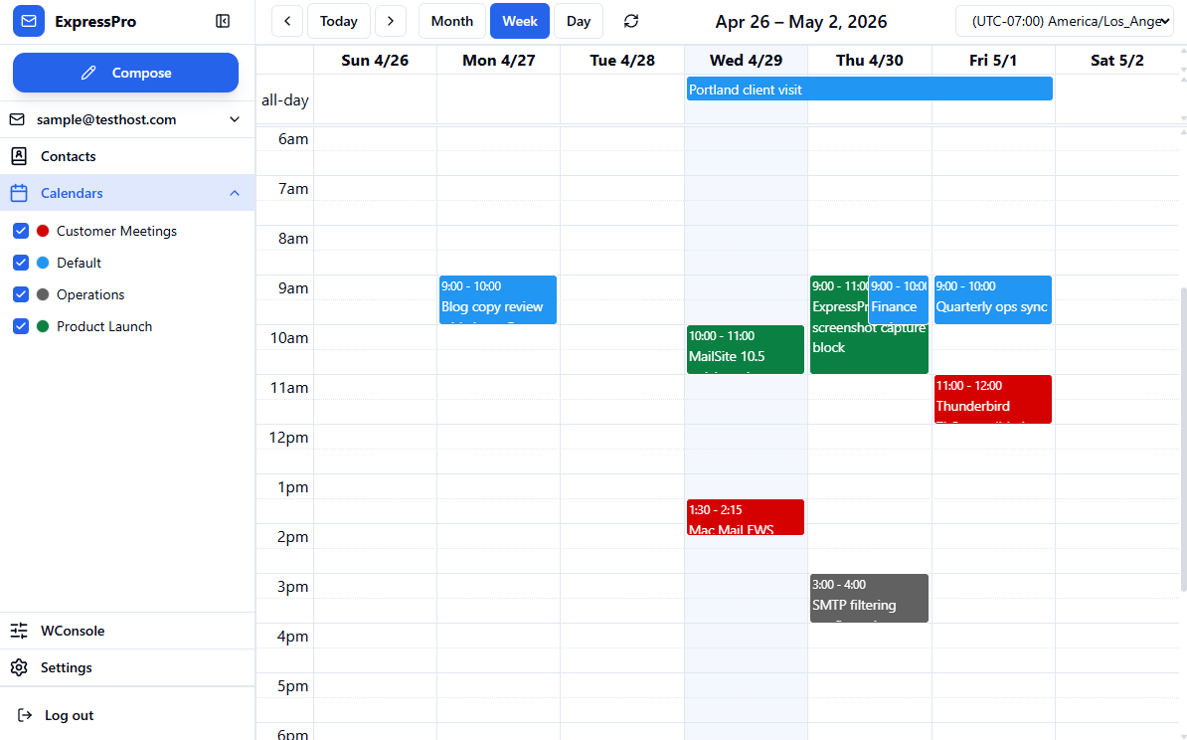1187x740 pixels.
Task: Click the green Product Launch color dot
Action: [x=43, y=326]
